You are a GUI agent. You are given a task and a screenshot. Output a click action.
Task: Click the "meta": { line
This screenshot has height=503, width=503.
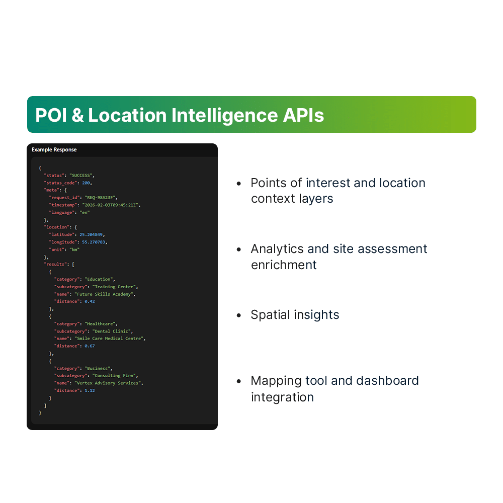(x=55, y=190)
